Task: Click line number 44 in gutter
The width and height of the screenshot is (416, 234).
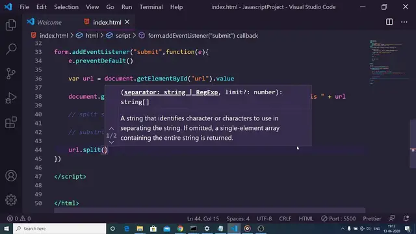Action: 38,150
